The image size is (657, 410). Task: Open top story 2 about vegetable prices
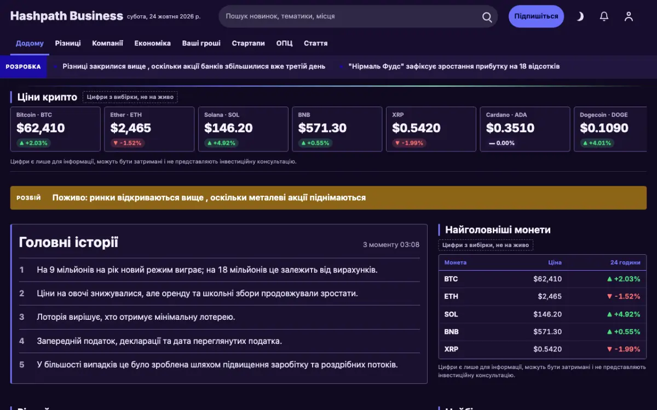219,293
